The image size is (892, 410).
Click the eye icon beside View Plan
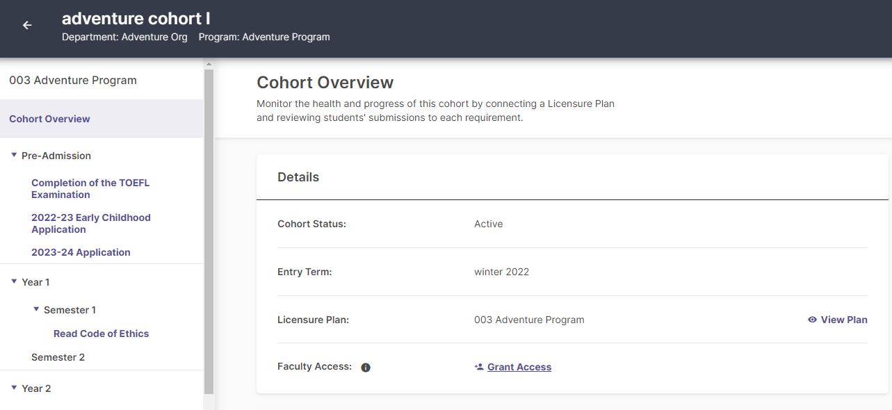(x=812, y=320)
